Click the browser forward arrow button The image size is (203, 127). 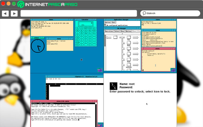(x=14, y=13)
